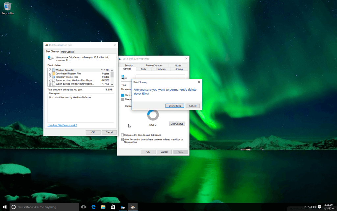Click the Temporary Internet Files icon
The height and width of the screenshot is (211, 337).
(x=53, y=76)
